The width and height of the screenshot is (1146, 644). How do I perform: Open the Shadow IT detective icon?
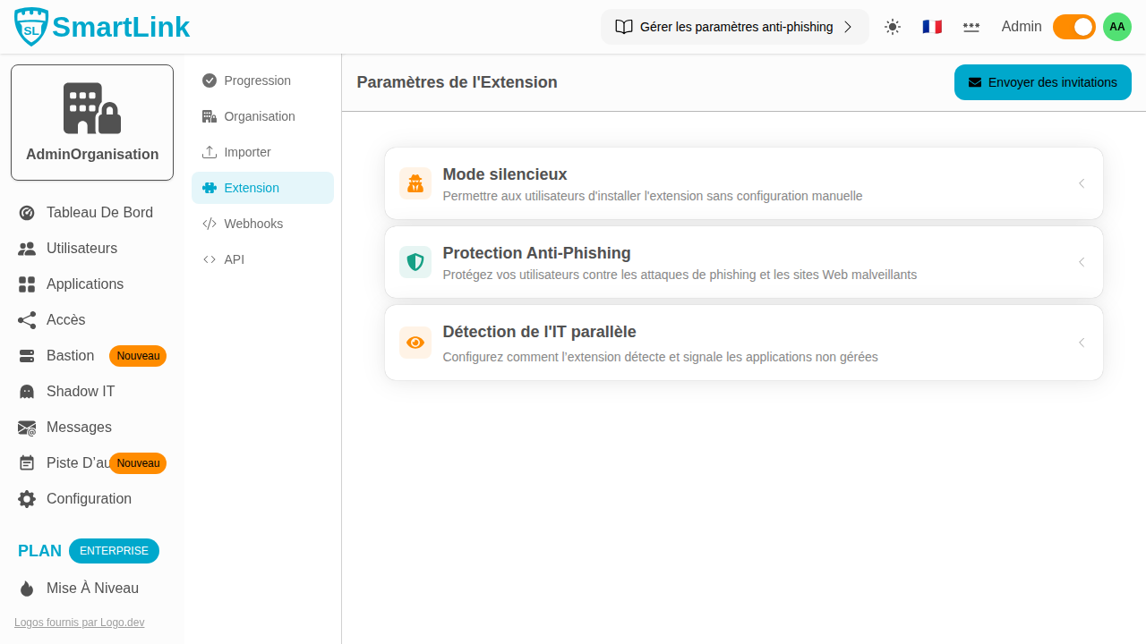click(x=27, y=391)
